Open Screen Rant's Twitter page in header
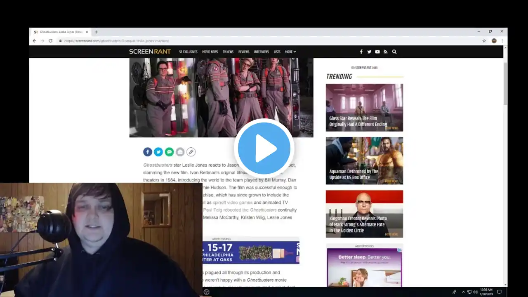The width and height of the screenshot is (528, 297). coord(369,52)
